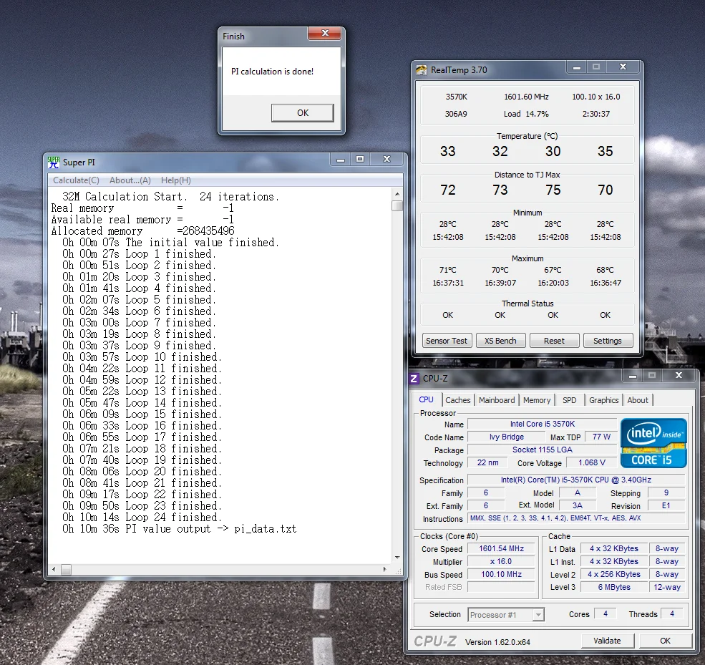This screenshot has width=705, height=665.
Task: Open RealTemp Settings
Action: click(608, 341)
